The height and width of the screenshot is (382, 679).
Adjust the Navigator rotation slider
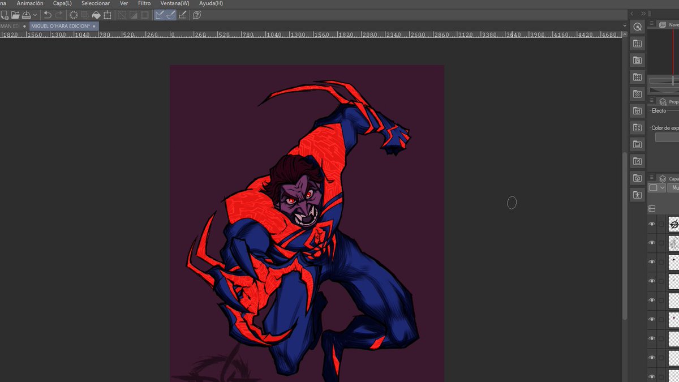pos(664,89)
